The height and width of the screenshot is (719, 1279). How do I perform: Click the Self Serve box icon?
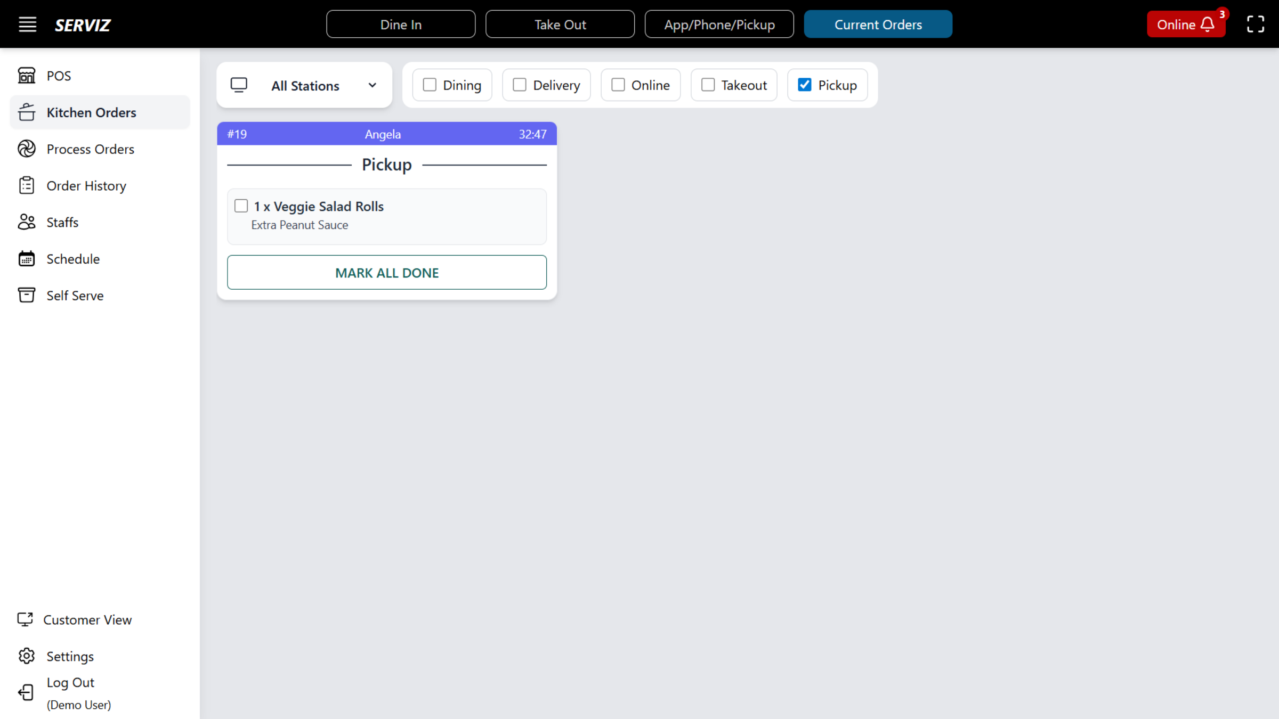click(27, 295)
